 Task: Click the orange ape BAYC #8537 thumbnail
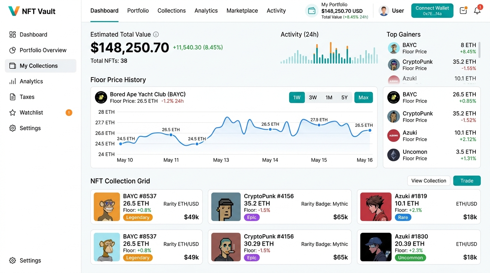107,207
